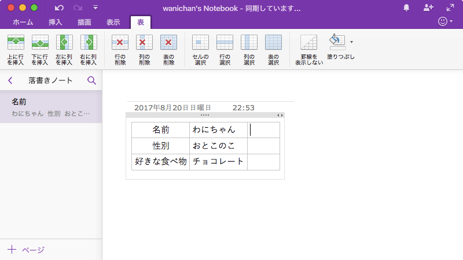Open the notifications bell

click(x=406, y=8)
